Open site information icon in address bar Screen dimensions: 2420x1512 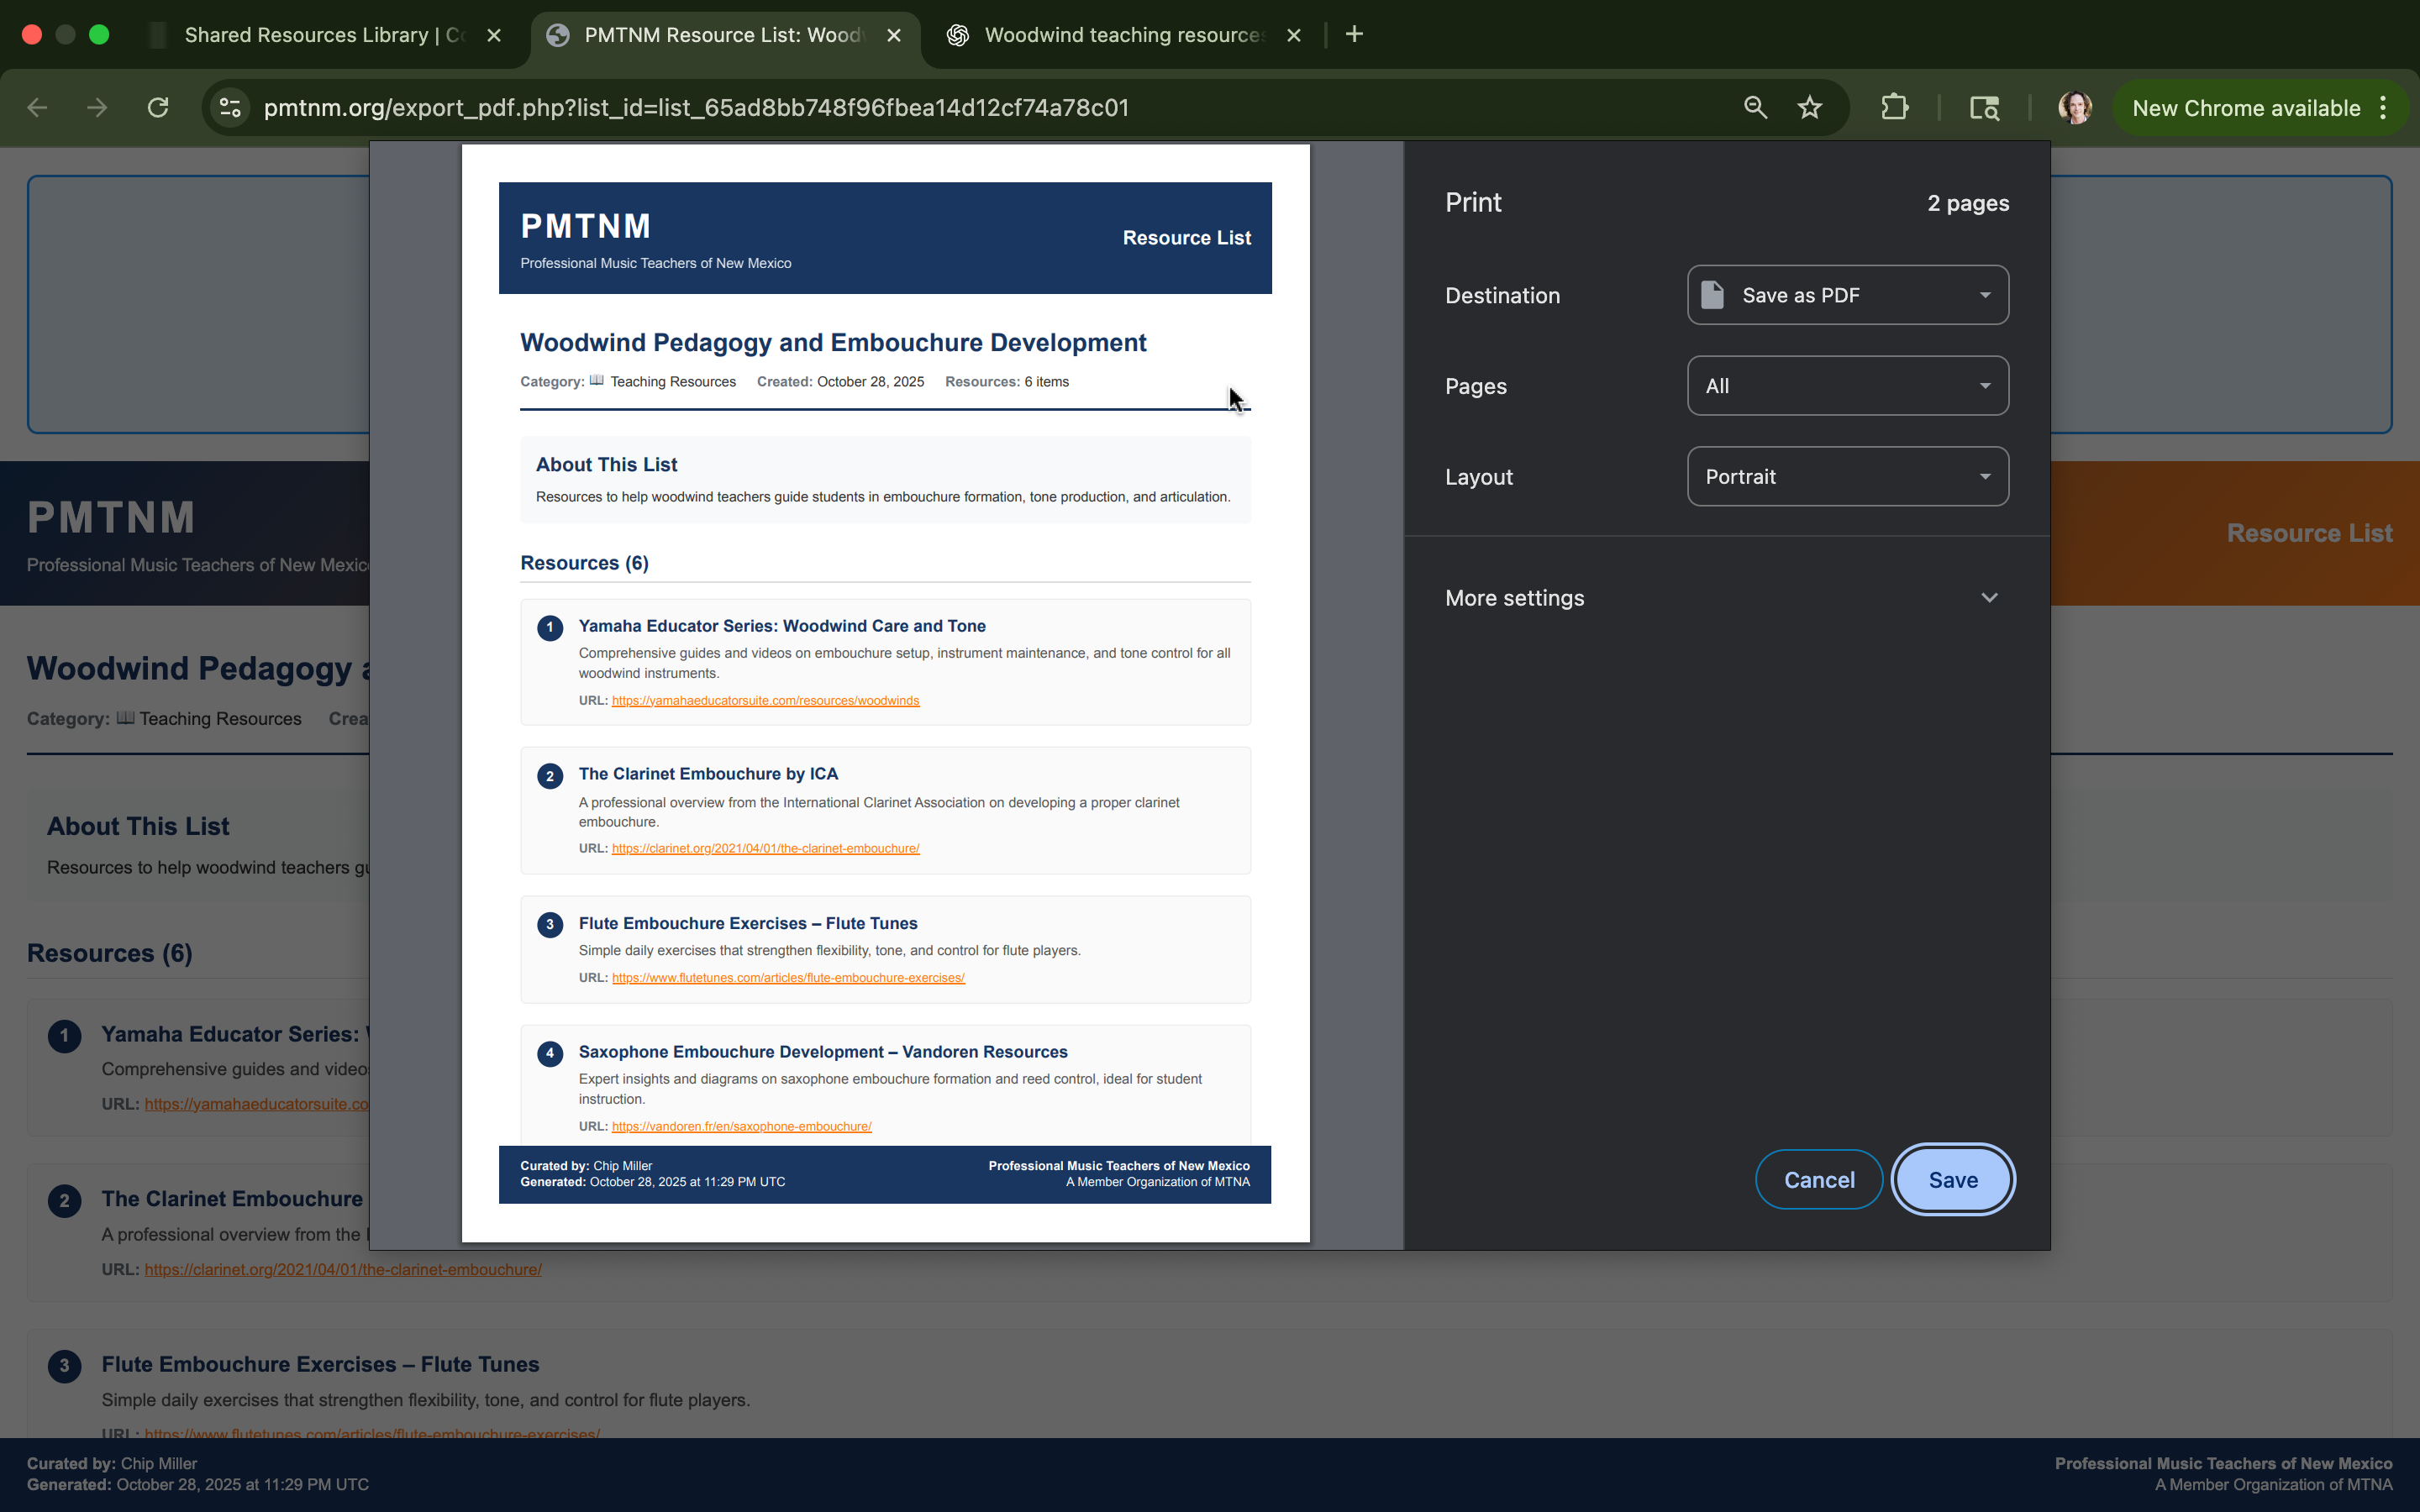tap(230, 107)
